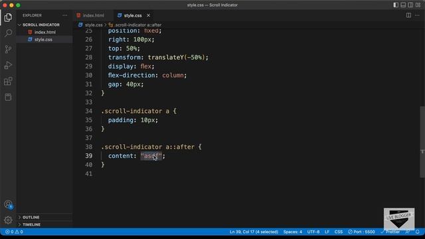
Task: Open the Extensions view
Action: pos(8,81)
